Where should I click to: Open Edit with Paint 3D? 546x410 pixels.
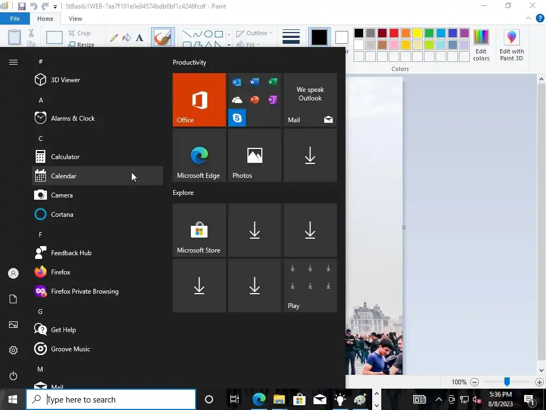click(x=511, y=45)
